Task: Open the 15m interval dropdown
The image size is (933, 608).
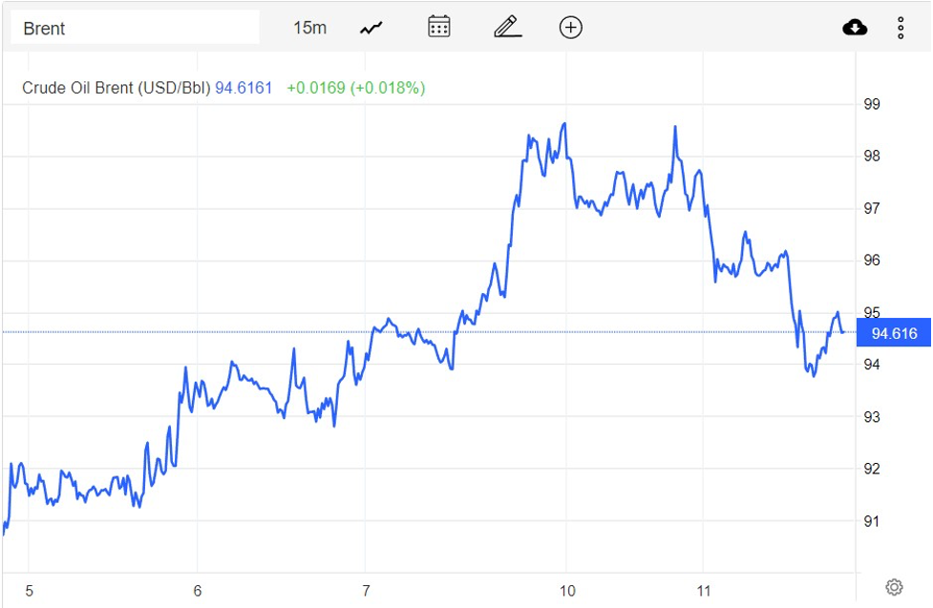Action: [x=309, y=28]
